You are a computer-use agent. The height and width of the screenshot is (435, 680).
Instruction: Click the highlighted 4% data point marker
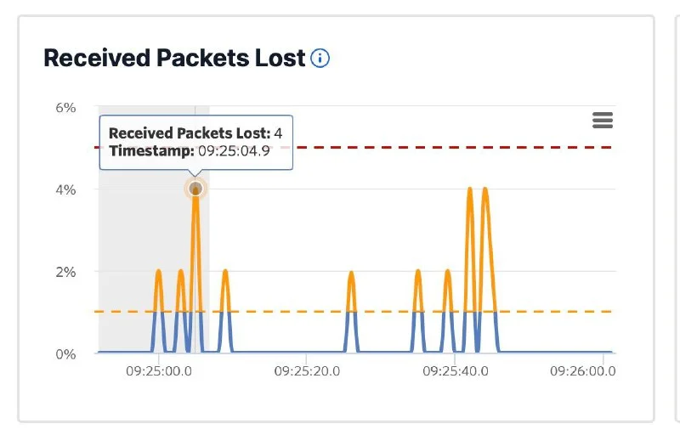tap(195, 189)
